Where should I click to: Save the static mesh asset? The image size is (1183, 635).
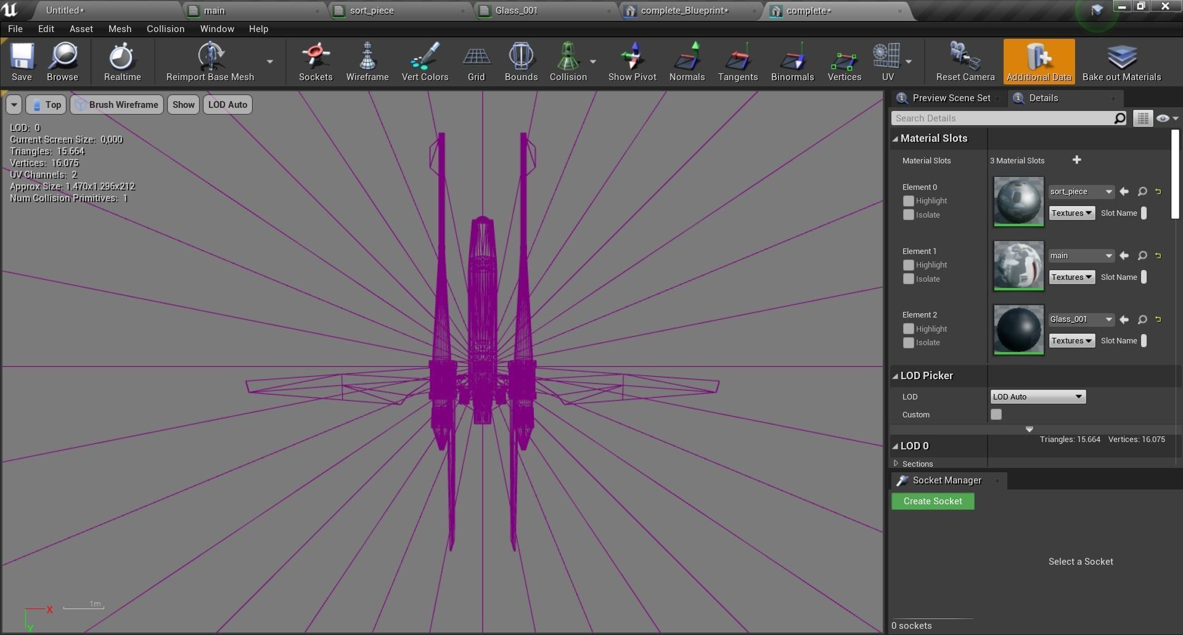click(x=22, y=62)
